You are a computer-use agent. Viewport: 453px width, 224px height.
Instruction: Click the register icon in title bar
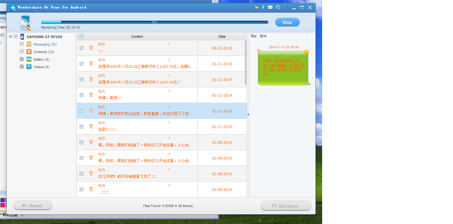(x=278, y=8)
